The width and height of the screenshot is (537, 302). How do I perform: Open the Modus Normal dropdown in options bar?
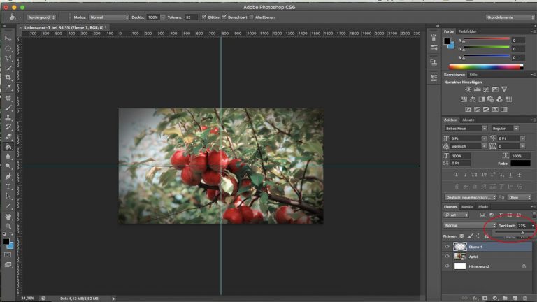tap(108, 16)
